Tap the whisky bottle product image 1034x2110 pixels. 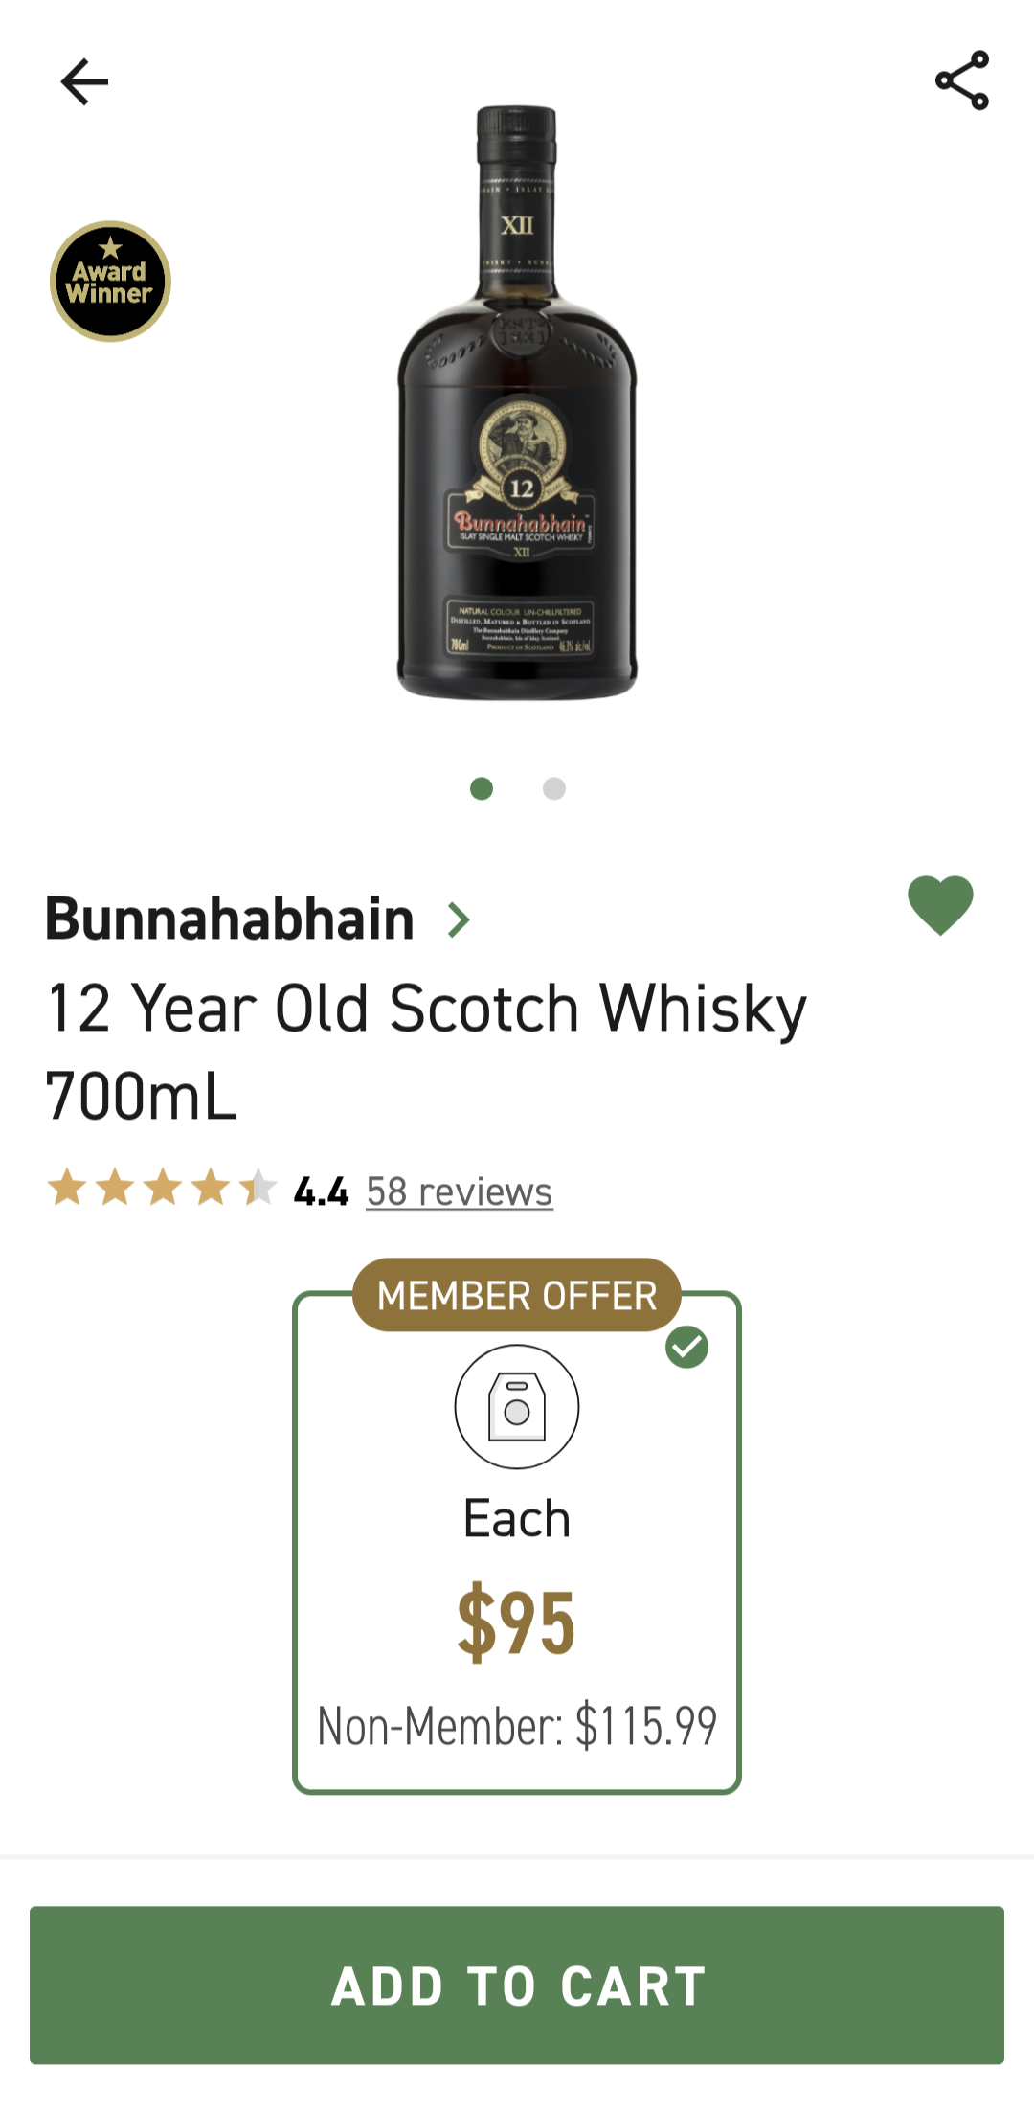coord(517,402)
